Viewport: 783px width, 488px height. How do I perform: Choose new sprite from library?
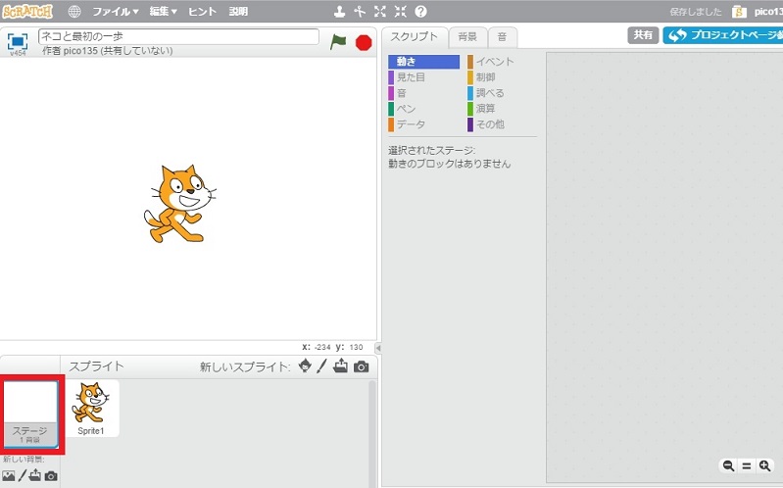point(305,366)
